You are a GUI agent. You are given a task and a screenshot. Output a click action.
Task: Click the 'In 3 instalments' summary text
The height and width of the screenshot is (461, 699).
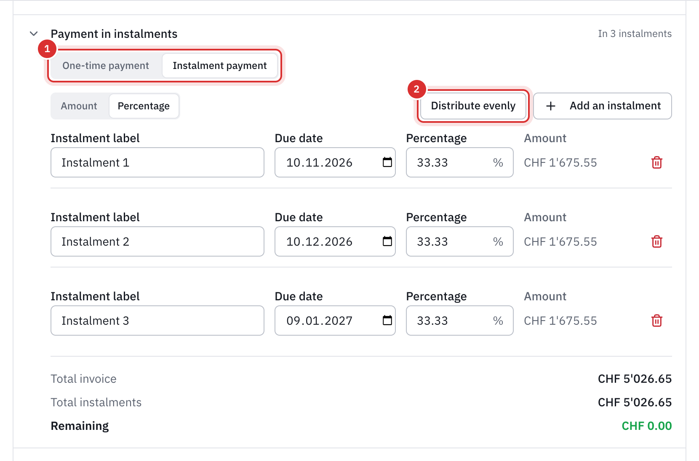(635, 34)
